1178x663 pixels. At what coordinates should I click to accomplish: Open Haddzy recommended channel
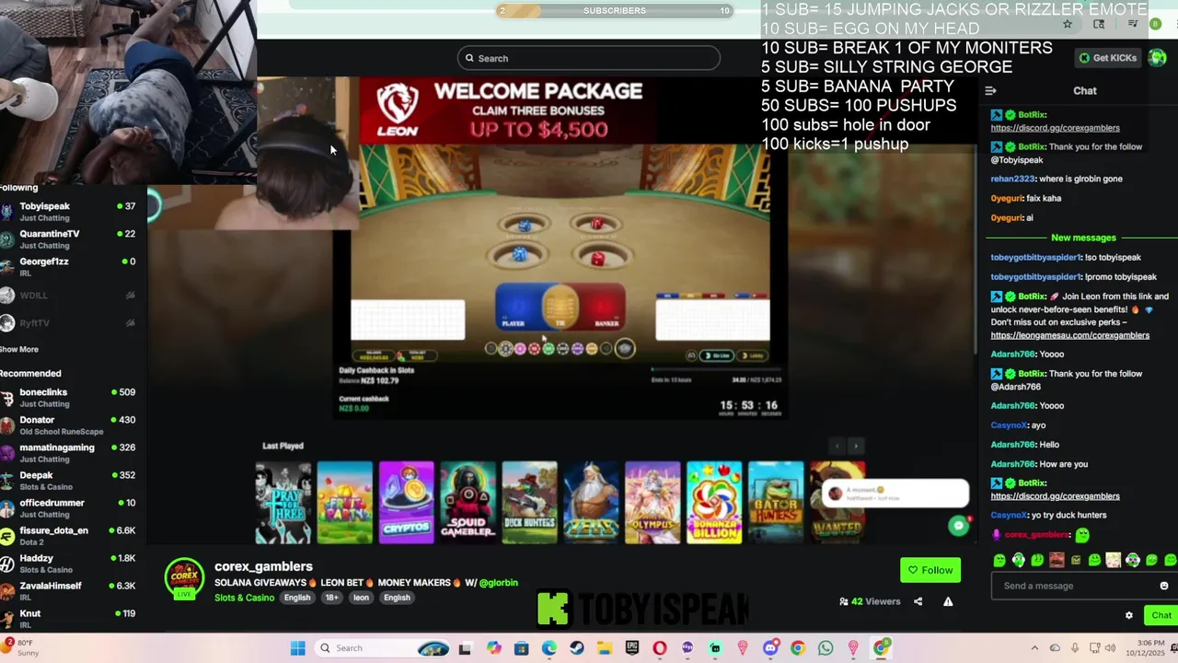[x=68, y=563]
